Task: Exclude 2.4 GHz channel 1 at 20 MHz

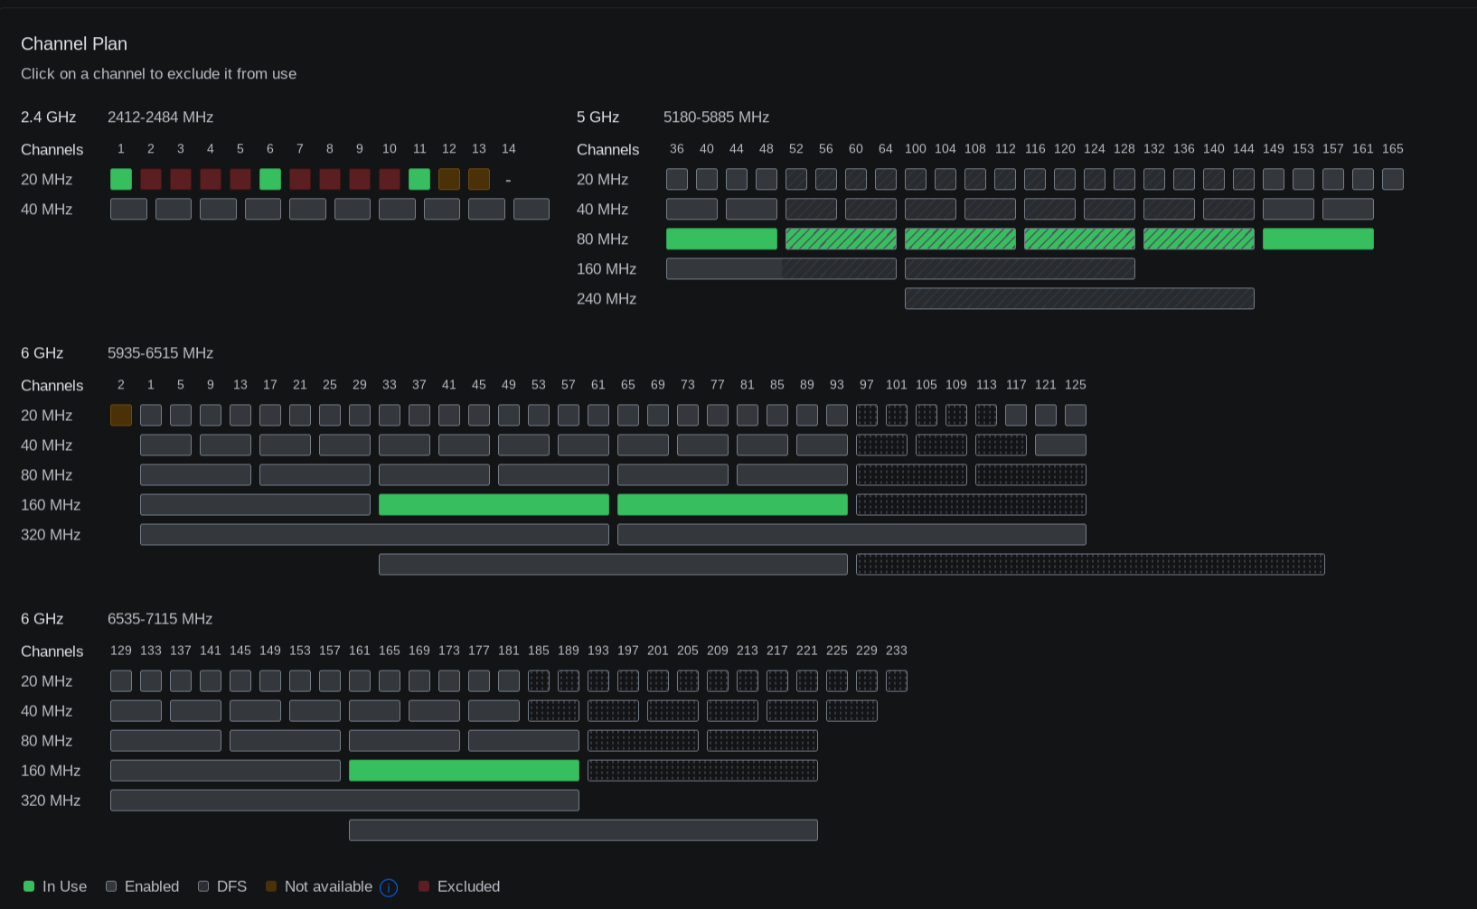Action: [121, 179]
